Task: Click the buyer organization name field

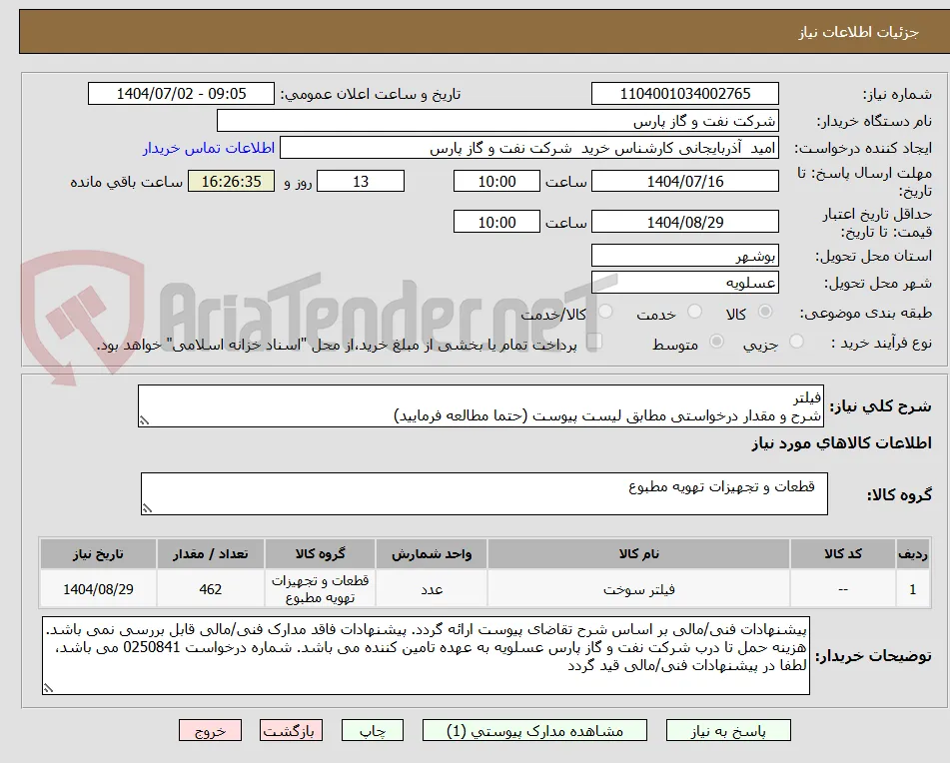Action: (x=497, y=121)
